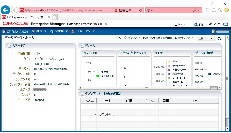Click the アクティブ・セッション panel title
This screenshot has width=231, height=133.
pyautogui.click(x=133, y=53)
